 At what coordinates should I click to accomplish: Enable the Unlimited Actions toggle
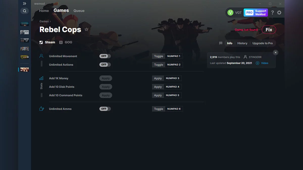pos(105,65)
